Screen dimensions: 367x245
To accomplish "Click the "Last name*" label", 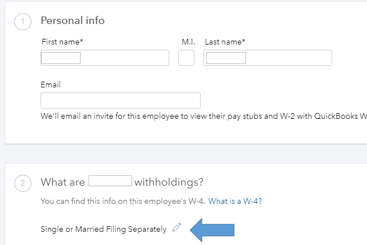I will (225, 42).
